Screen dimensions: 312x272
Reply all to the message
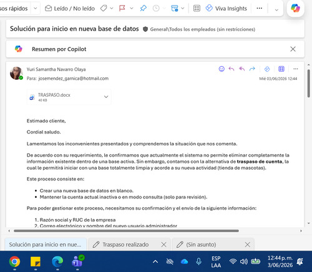pyautogui.click(x=242, y=69)
